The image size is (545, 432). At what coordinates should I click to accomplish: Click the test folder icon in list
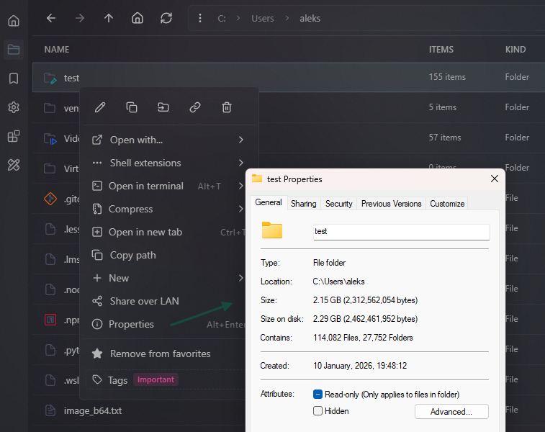click(x=50, y=78)
